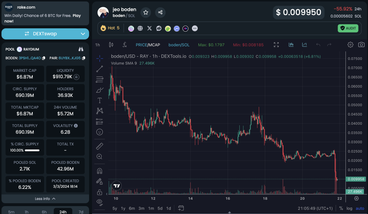Select the trend line drawing tool
The height and width of the screenshot is (214, 368).
point(100,69)
